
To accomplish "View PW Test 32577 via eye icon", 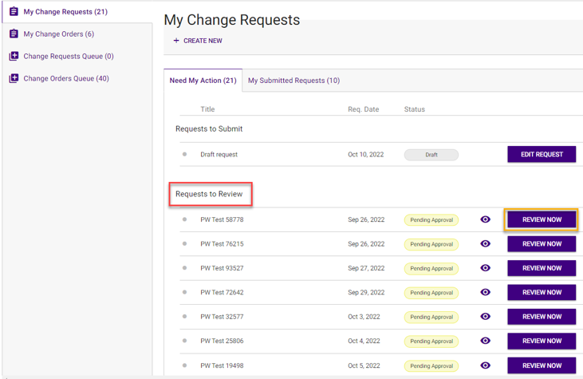I will click(x=485, y=317).
